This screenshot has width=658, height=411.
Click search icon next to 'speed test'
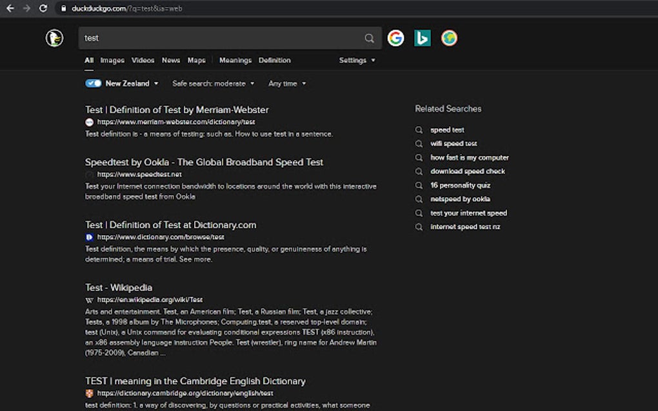coord(419,130)
